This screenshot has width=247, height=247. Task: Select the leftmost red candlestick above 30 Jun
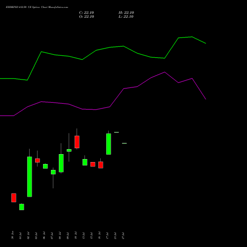pyautogui.click(x=14, y=198)
